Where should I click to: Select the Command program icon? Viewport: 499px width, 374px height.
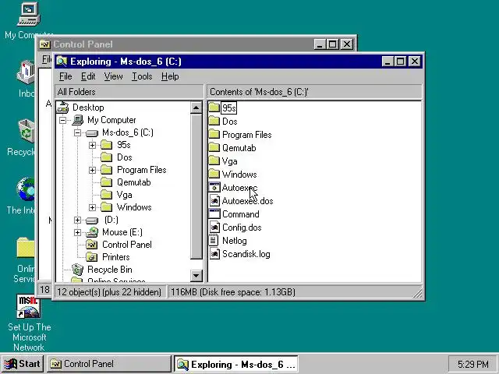[x=214, y=213]
